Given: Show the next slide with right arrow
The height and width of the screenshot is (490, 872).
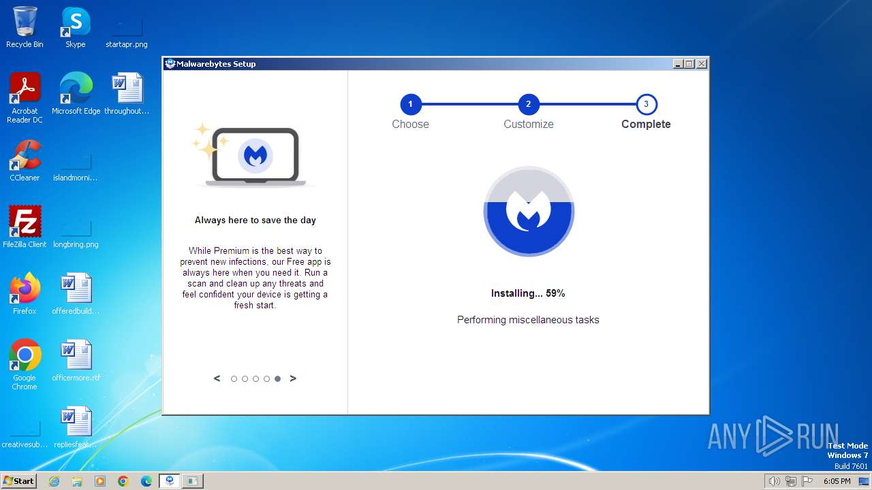Looking at the screenshot, I should [x=293, y=378].
